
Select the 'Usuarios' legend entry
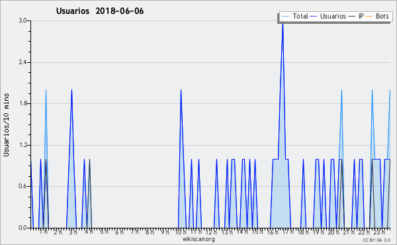pos(333,16)
